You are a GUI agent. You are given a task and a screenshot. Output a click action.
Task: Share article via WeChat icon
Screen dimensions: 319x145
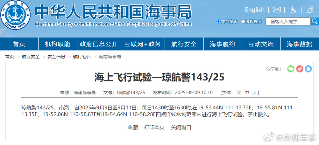coord(291,69)
